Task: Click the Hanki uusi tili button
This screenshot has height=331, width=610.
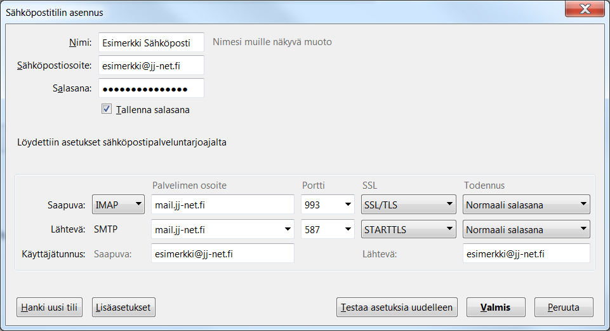Action: tap(50, 307)
